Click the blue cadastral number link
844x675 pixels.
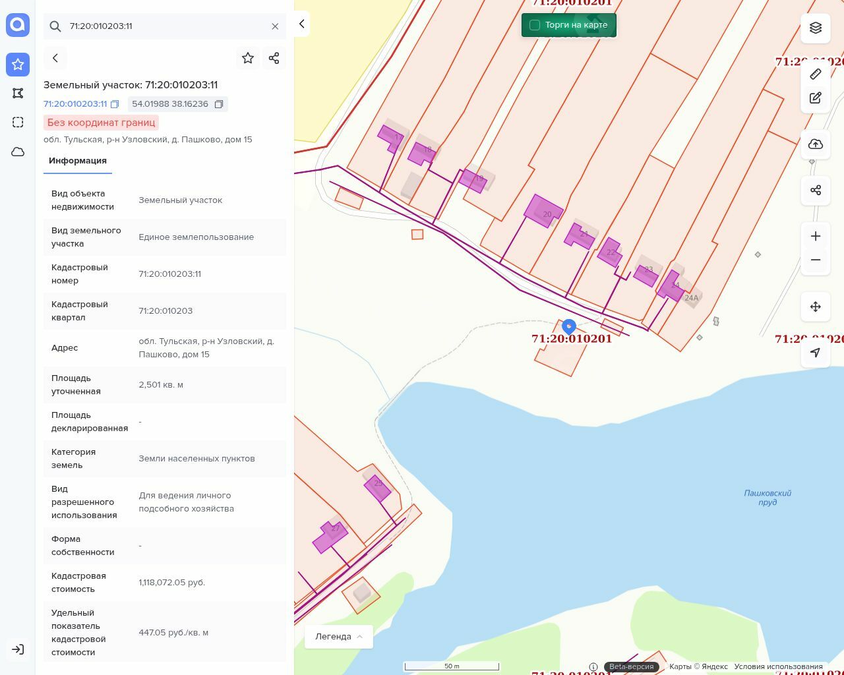(x=75, y=104)
